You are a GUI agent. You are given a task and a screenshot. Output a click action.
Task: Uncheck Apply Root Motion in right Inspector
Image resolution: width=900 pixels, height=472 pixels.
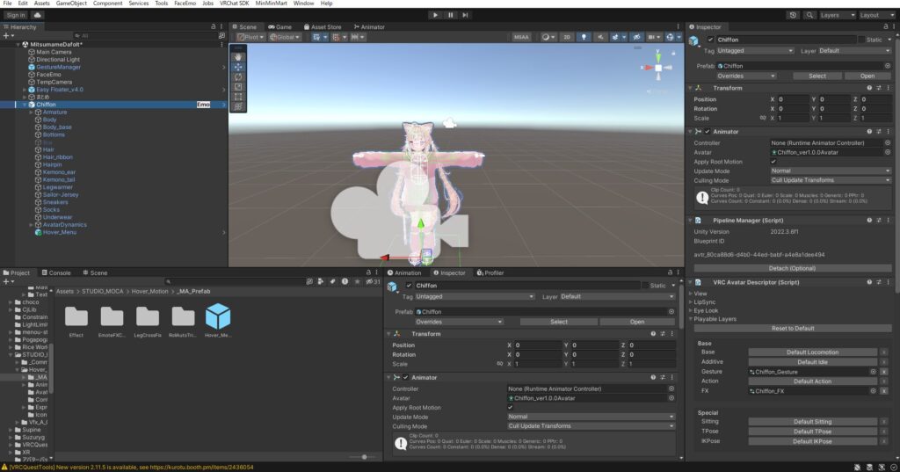pyautogui.click(x=773, y=162)
